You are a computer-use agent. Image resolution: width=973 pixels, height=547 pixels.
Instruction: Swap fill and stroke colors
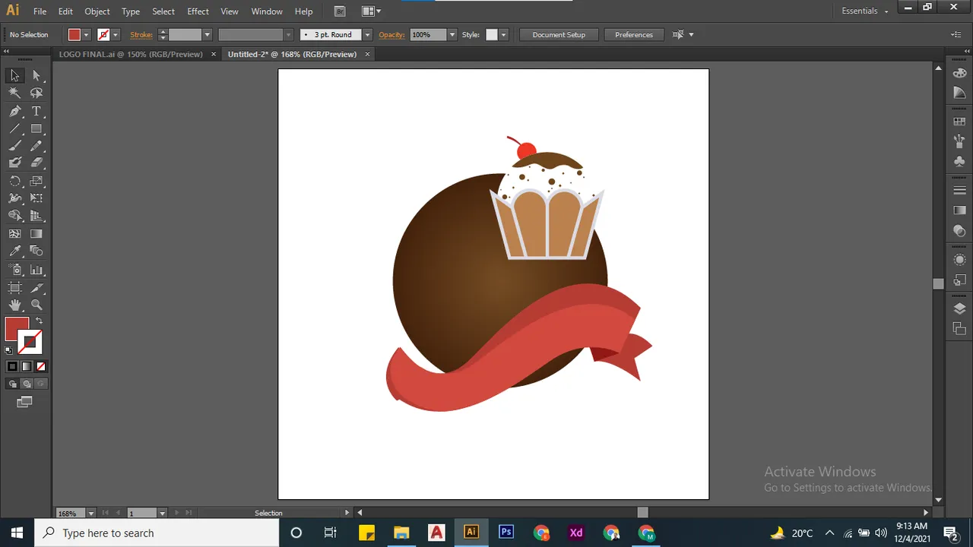click(40, 321)
